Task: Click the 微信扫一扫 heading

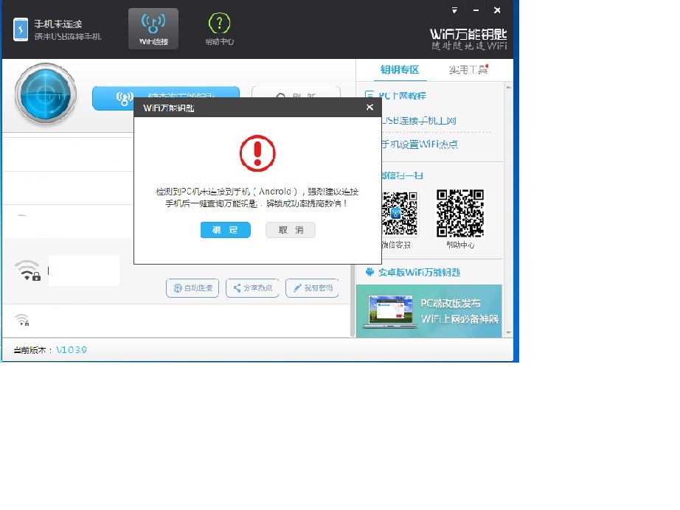Action: pos(402,175)
